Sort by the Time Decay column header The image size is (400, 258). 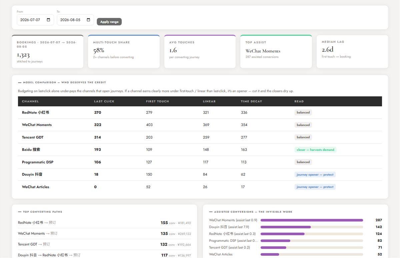coord(251,101)
